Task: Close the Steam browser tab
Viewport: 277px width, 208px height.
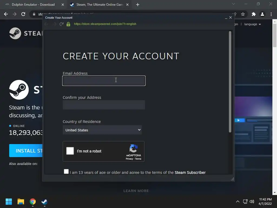Action: click(127, 5)
